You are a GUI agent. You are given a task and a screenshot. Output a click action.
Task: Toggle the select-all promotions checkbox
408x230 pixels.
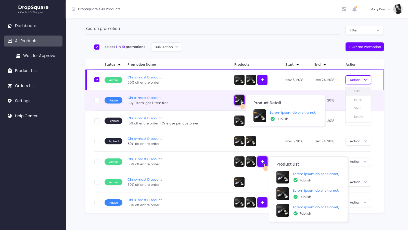coord(97,47)
